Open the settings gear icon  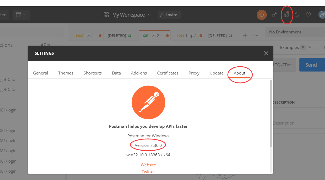286,15
